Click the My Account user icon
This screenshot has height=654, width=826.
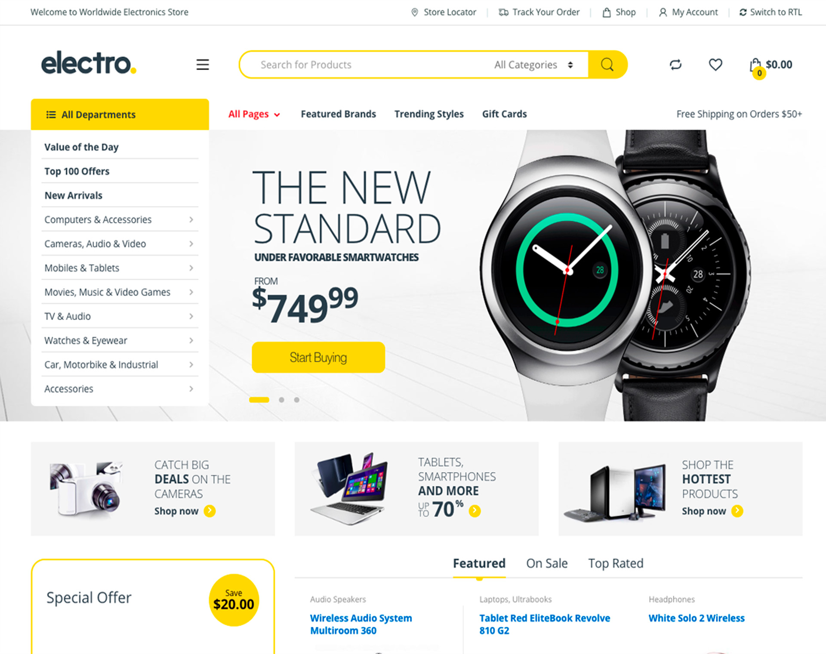pyautogui.click(x=663, y=12)
